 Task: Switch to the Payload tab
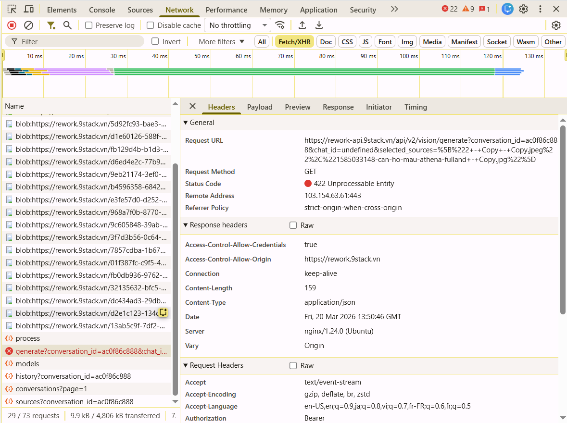point(260,107)
